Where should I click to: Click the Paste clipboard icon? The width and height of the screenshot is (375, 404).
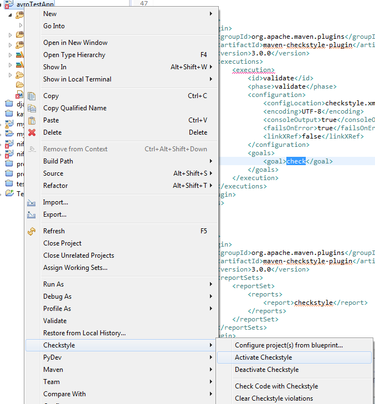[32, 120]
